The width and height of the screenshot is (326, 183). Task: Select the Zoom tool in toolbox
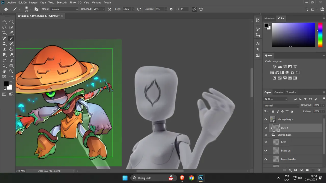point(11,71)
